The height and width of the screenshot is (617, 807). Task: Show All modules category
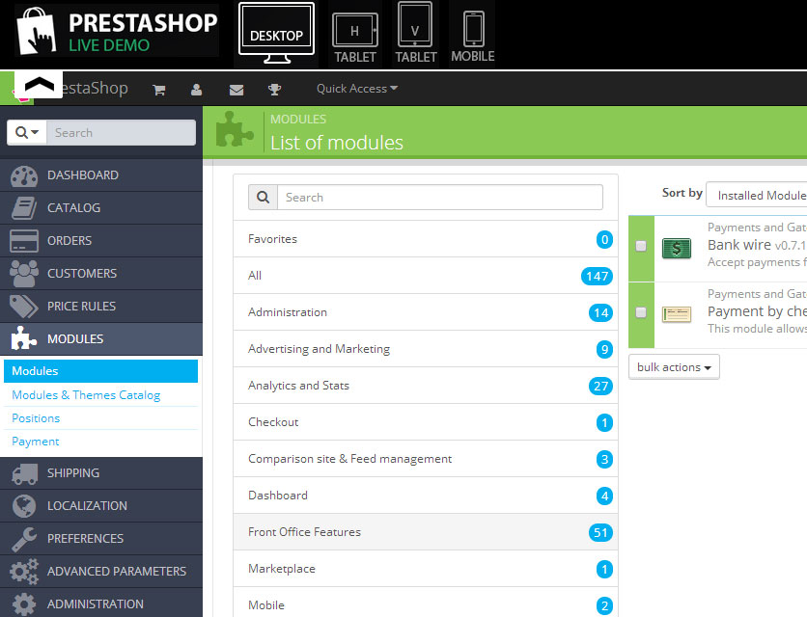[426, 276]
